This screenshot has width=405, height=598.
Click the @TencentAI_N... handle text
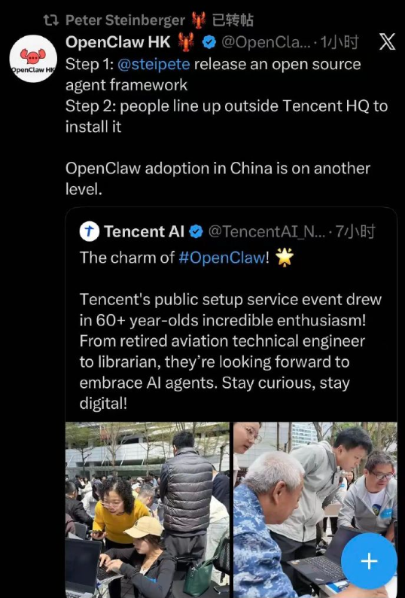267,231
